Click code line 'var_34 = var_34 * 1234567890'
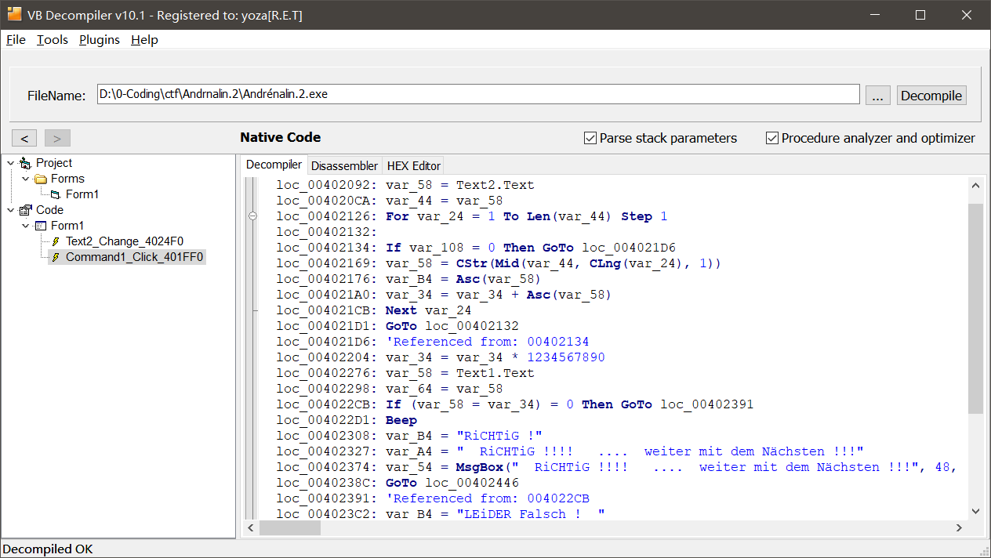The image size is (991, 558). pos(441,357)
